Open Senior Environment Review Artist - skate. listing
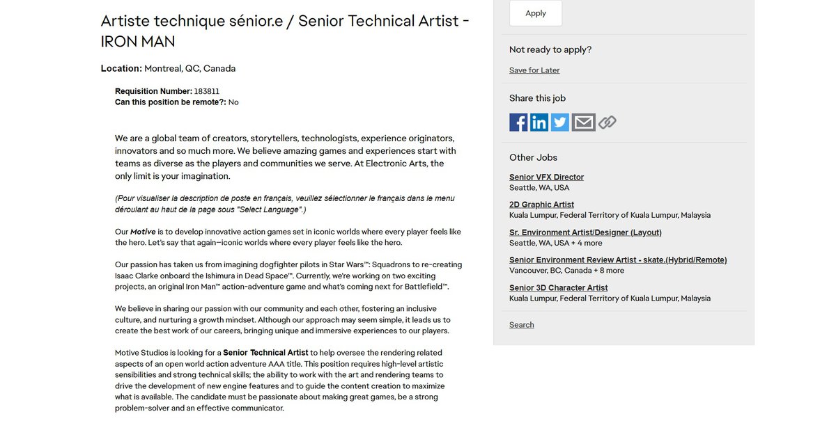Image resolution: width=836 pixels, height=421 pixels. [618, 260]
